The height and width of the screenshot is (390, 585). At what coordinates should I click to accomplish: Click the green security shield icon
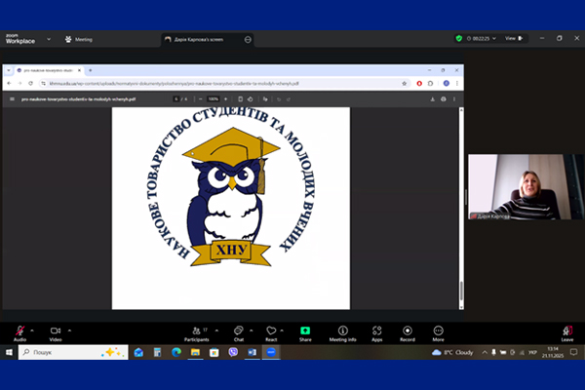click(x=459, y=38)
